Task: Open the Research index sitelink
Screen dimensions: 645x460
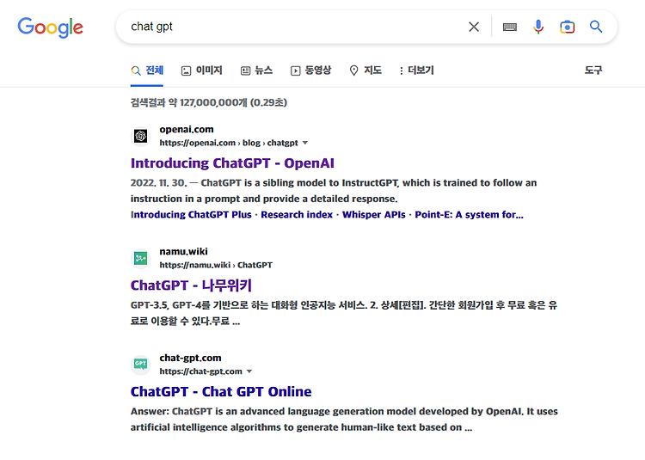Action: pyautogui.click(x=297, y=215)
